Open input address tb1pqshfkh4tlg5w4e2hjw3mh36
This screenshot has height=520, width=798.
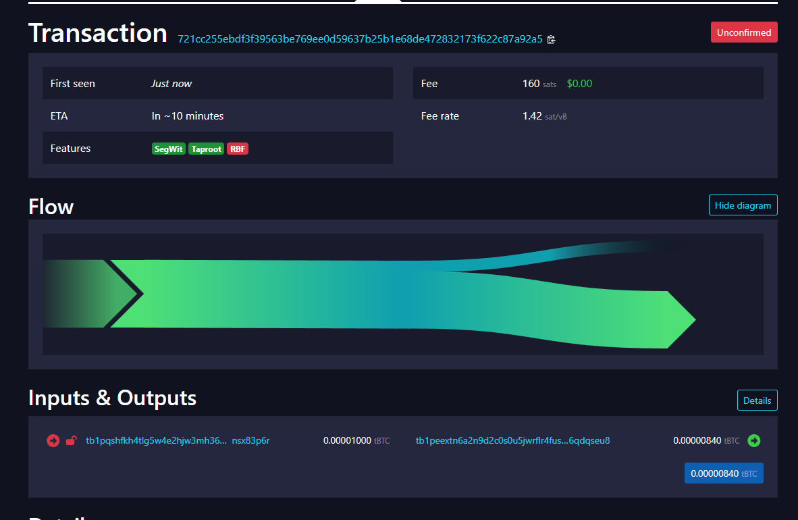[x=157, y=440]
